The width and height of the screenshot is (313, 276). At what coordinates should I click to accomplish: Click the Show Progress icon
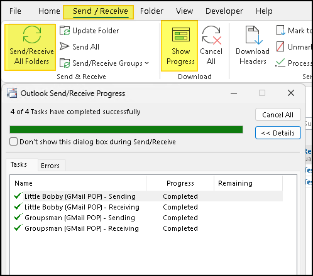[x=181, y=34]
